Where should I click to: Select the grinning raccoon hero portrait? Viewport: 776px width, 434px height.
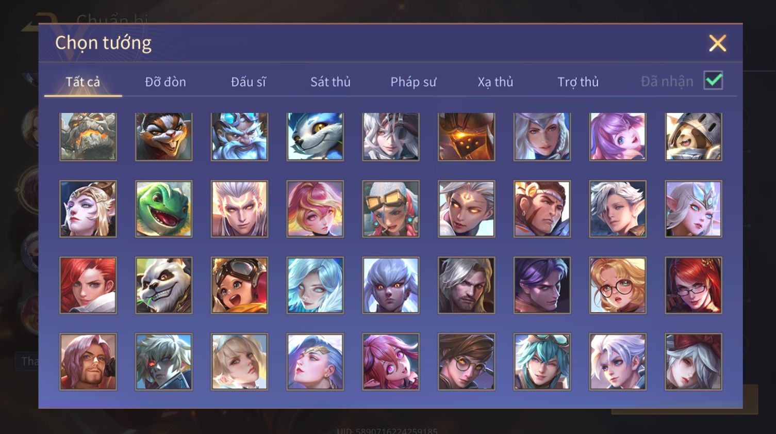coord(164,137)
